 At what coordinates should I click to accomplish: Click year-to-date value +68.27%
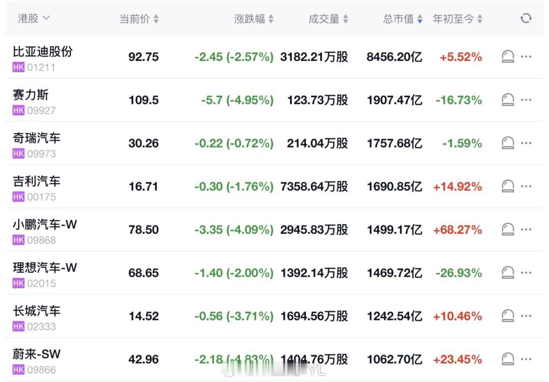[457, 229]
